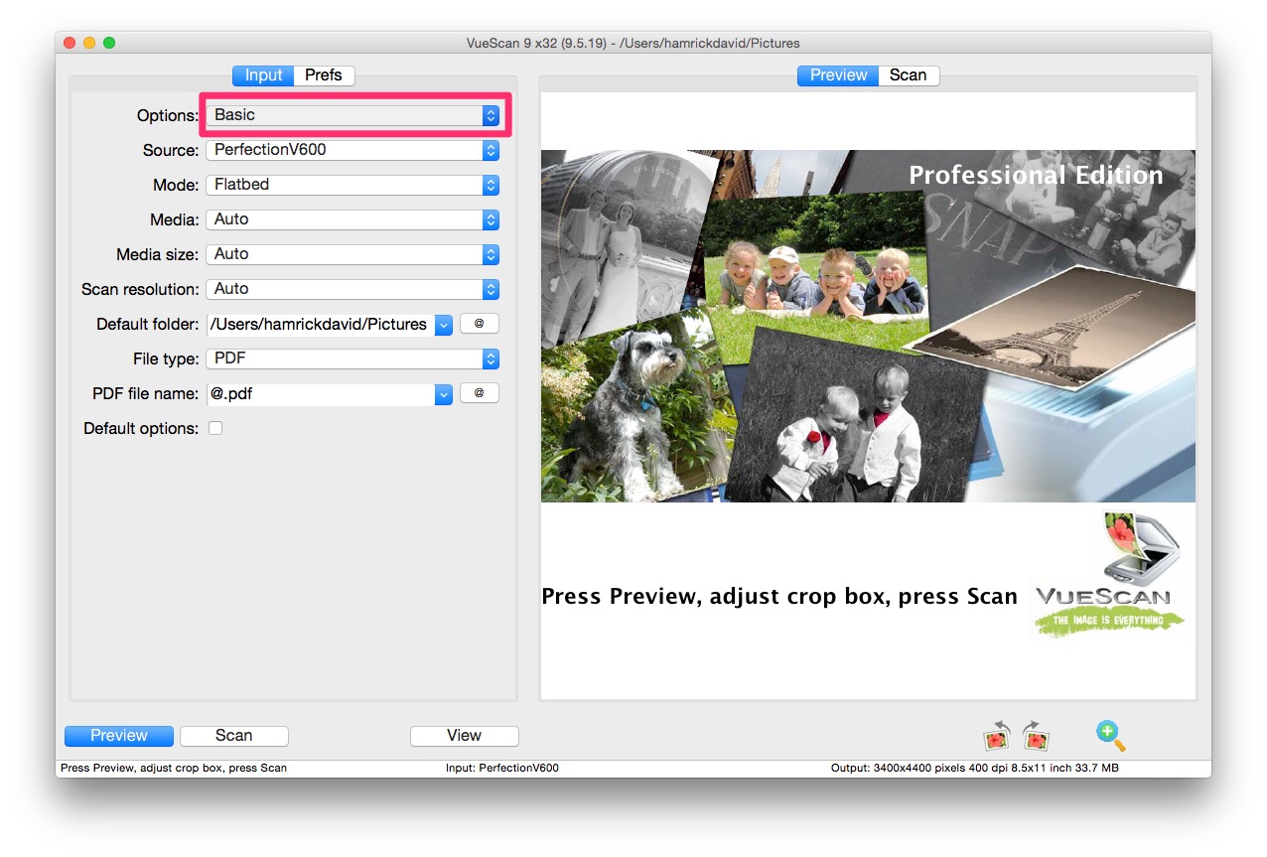The image size is (1267, 857).
Task: Select the Input tab
Action: point(262,74)
